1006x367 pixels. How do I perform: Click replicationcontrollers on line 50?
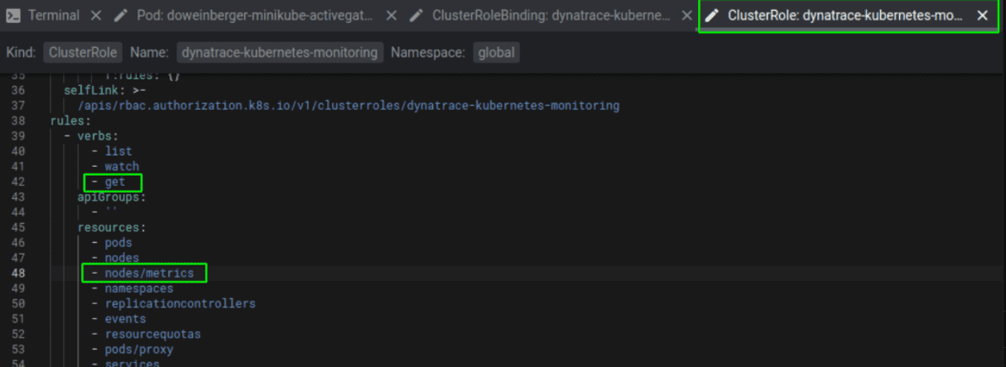[x=180, y=303]
